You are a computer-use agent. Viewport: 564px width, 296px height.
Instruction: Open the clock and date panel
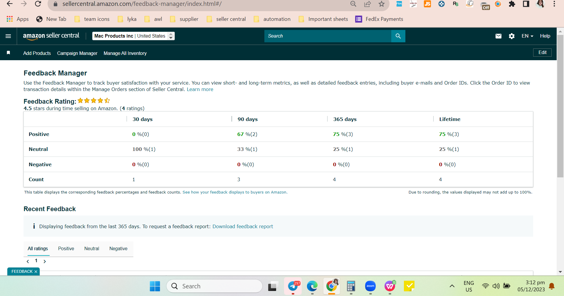coord(531,286)
